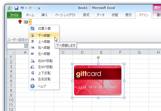Open the undo history dropdown arrow
This screenshot has height=111, width=161.
point(26,8)
